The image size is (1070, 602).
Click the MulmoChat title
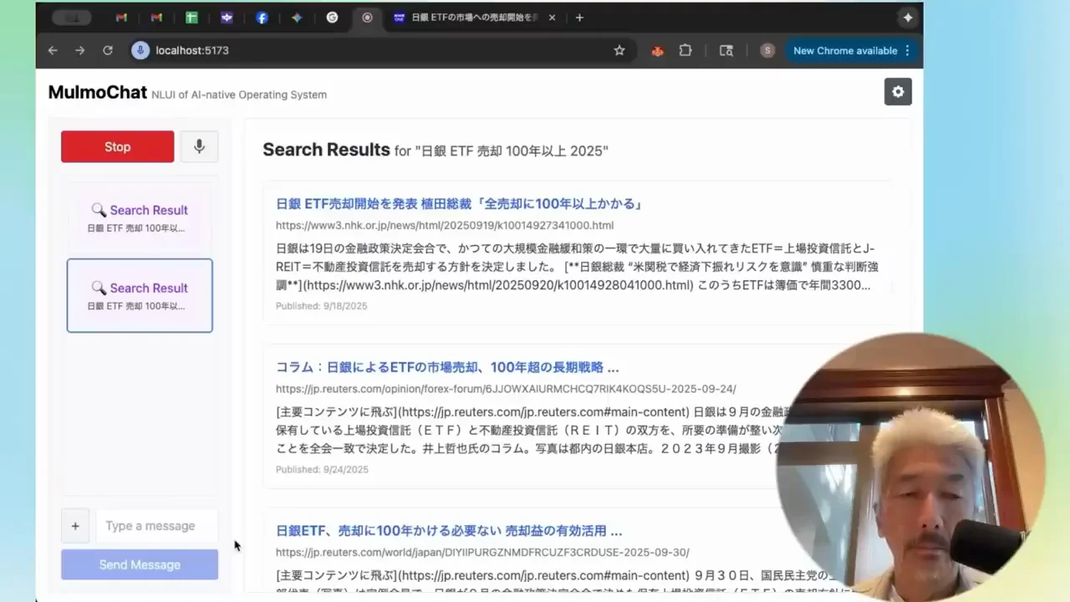(98, 93)
